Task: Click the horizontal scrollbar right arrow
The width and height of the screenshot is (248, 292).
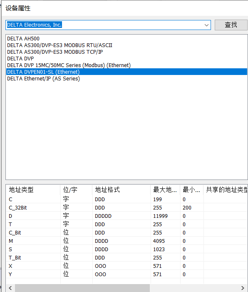Action: click(243, 288)
